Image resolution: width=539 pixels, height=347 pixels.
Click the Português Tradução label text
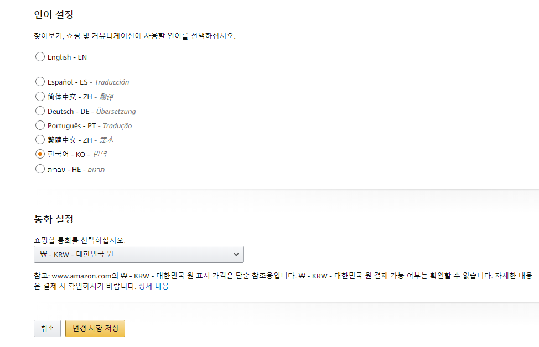point(90,125)
